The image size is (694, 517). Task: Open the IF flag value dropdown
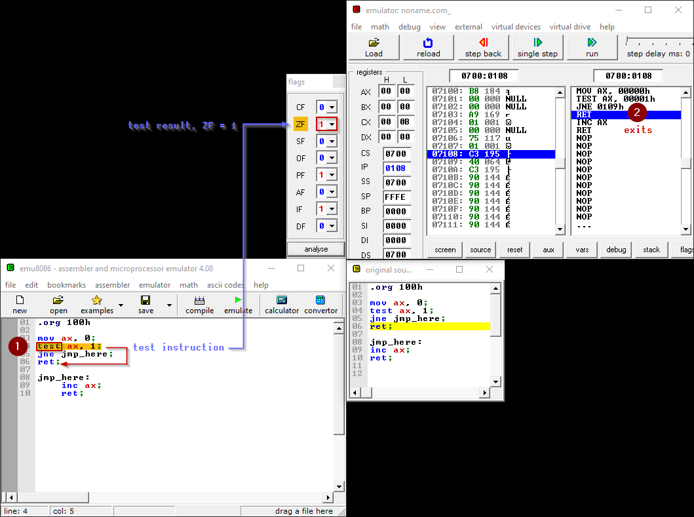332,209
